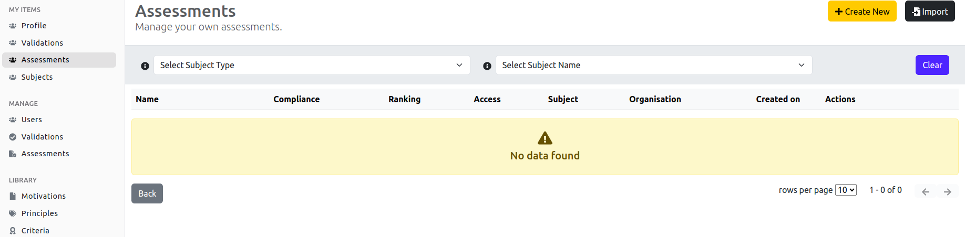Click the Back button
Screen dimensions: 965x237
click(147, 193)
